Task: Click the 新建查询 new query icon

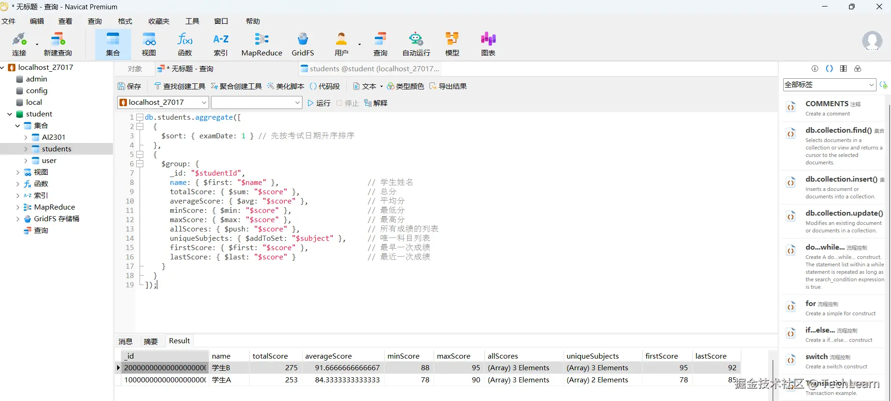Action: coord(58,44)
